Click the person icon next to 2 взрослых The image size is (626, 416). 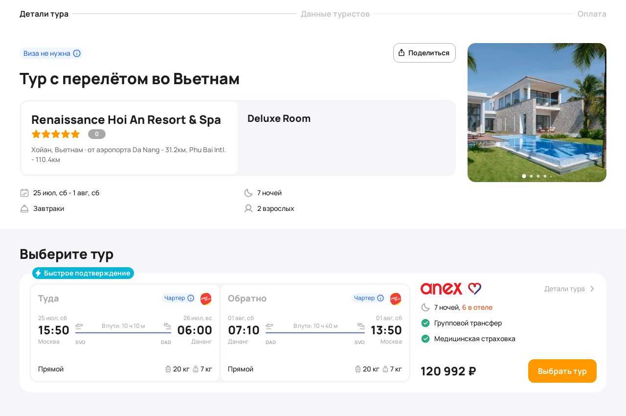pos(248,208)
